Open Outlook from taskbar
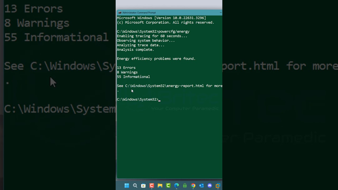Image resolution: width=338 pixels, height=190 pixels. point(201,186)
